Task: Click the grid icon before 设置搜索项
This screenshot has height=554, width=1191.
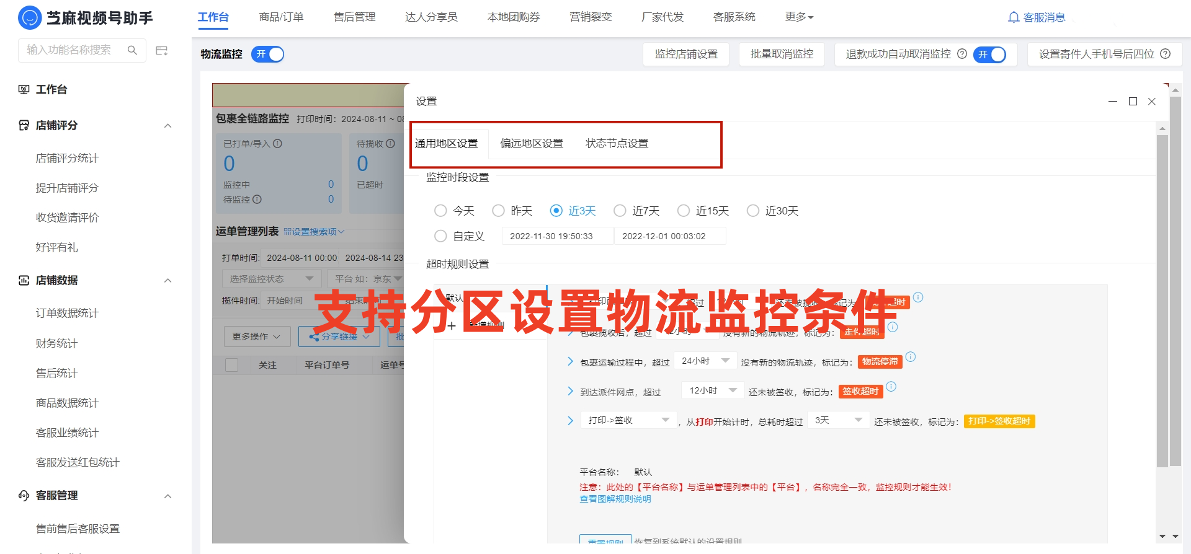Action: coord(287,232)
